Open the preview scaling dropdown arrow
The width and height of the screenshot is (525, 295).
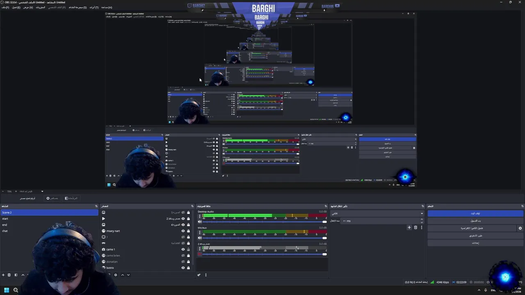[42, 191]
